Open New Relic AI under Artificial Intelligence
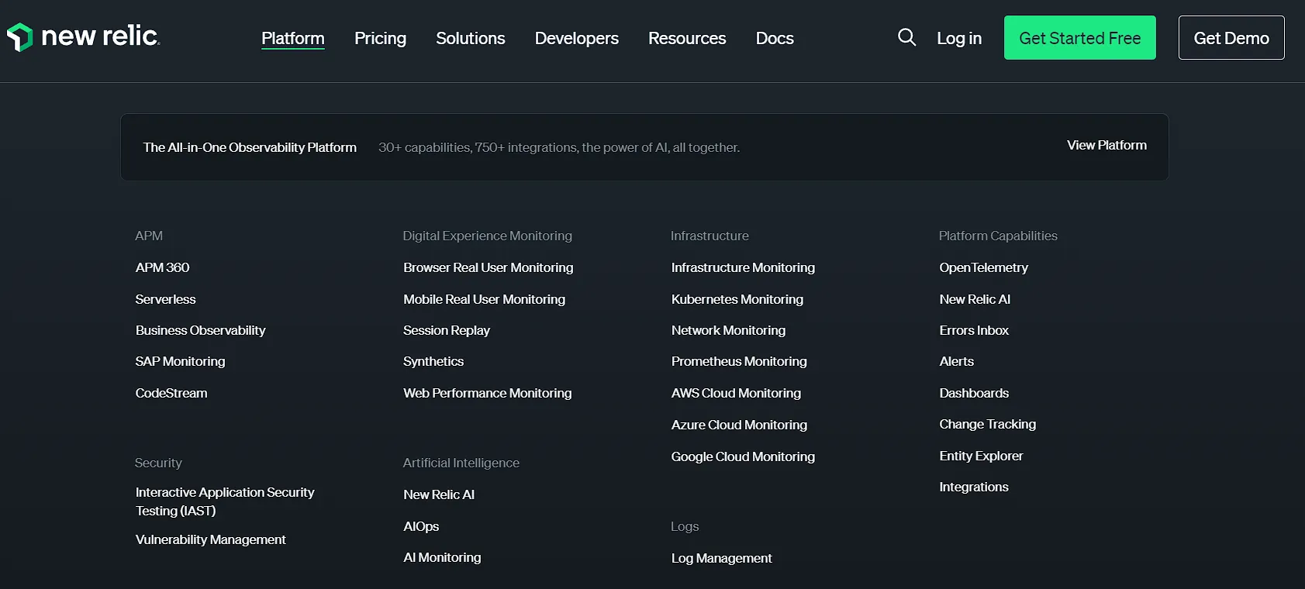The image size is (1305, 589). pos(439,494)
